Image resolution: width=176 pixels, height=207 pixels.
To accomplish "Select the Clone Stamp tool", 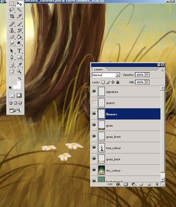I will tap(12, 31).
